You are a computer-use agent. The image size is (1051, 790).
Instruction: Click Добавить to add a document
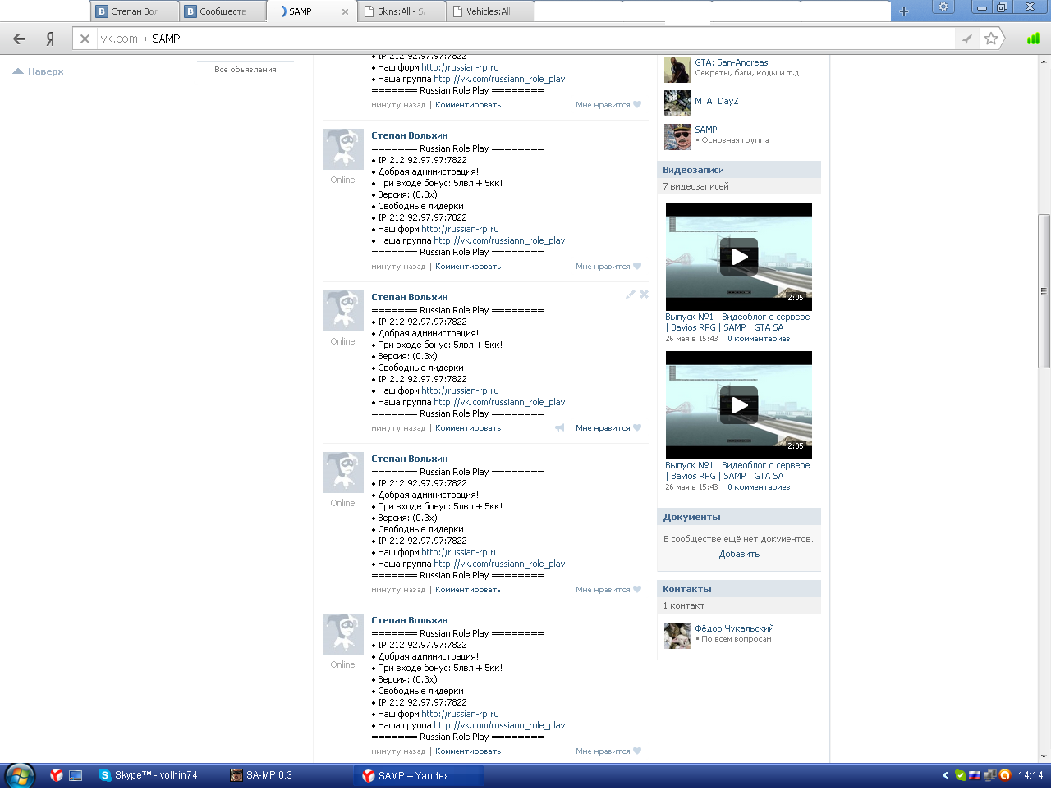coord(739,554)
